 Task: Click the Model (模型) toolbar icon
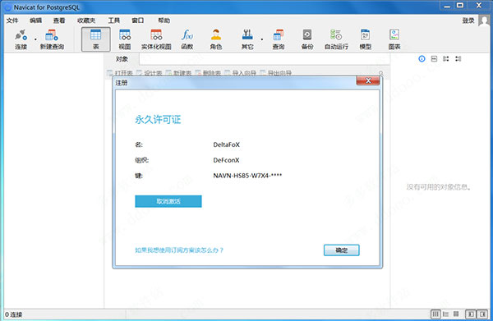[x=366, y=39]
